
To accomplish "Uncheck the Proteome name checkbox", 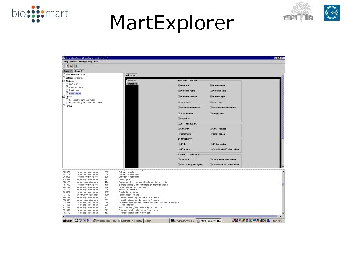I will (179, 91).
